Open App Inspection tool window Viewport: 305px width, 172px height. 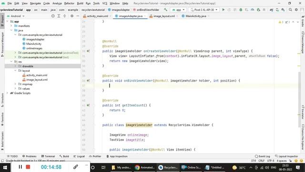[x=117, y=156]
